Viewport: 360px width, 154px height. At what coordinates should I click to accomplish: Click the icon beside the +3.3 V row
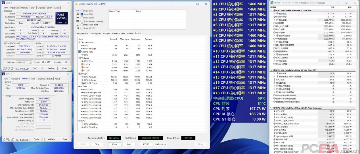pyautogui.click(x=82, y=64)
